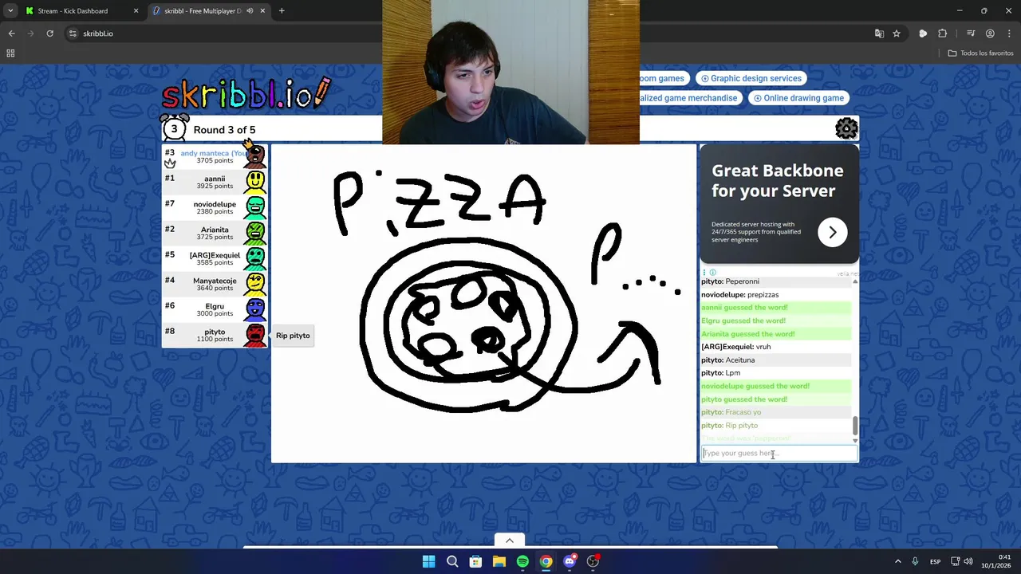The image size is (1021, 574).
Task: Select andy manteca player avatar
Action: click(255, 156)
